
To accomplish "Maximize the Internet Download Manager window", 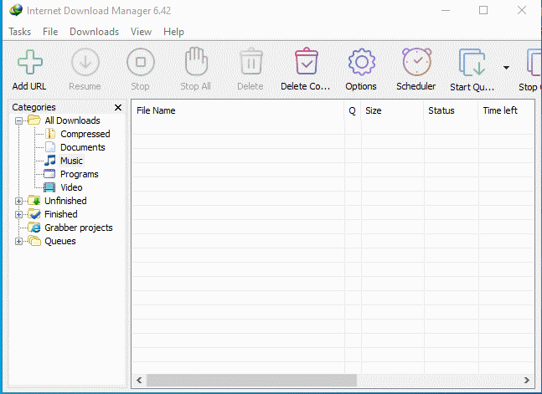I will point(483,10).
